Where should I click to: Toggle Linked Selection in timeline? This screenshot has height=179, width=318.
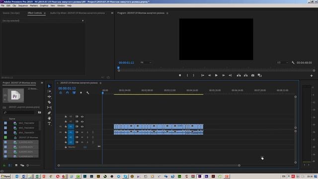point(74,93)
